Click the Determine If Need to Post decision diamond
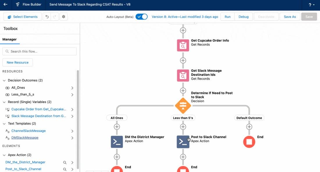Screen dimensions: 320x172 coord(183,106)
